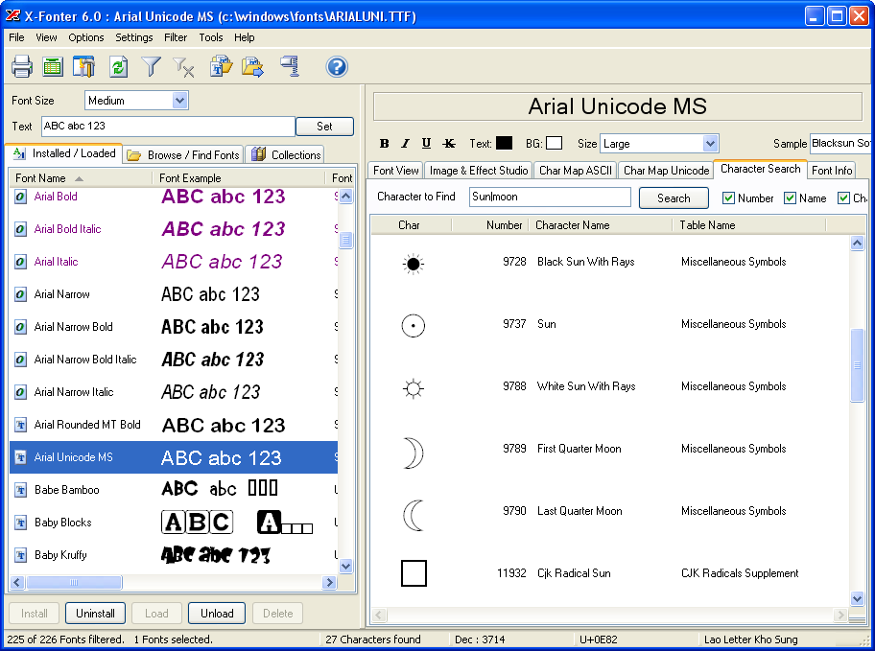Click the Set button next to Text
The width and height of the screenshot is (875, 651).
(324, 126)
